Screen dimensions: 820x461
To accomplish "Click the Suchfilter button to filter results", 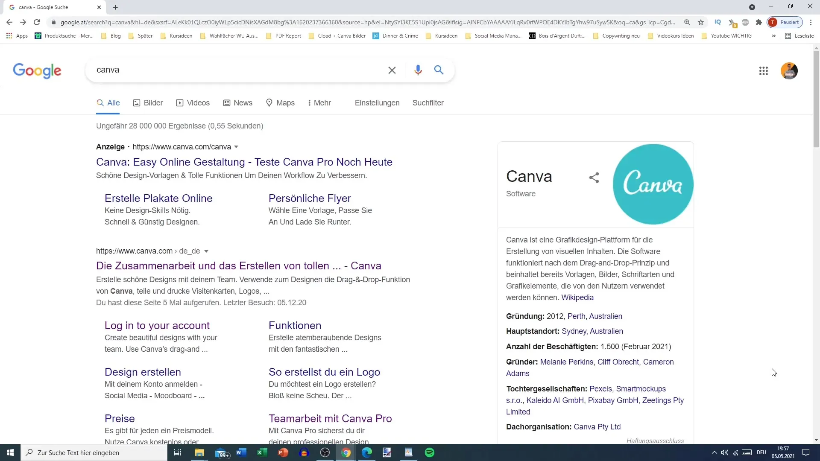I will 428,102.
